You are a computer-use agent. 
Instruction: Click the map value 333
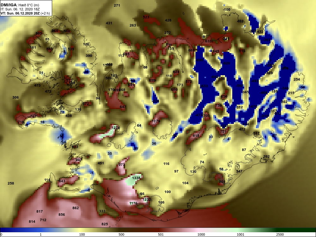click(102, 211)
